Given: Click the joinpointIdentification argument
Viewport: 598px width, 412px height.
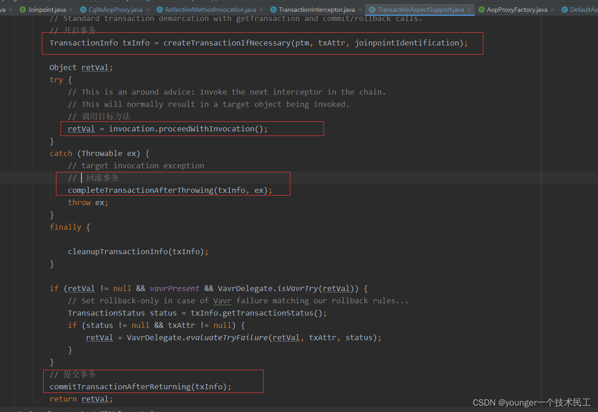Looking at the screenshot, I should pyautogui.click(x=406, y=43).
